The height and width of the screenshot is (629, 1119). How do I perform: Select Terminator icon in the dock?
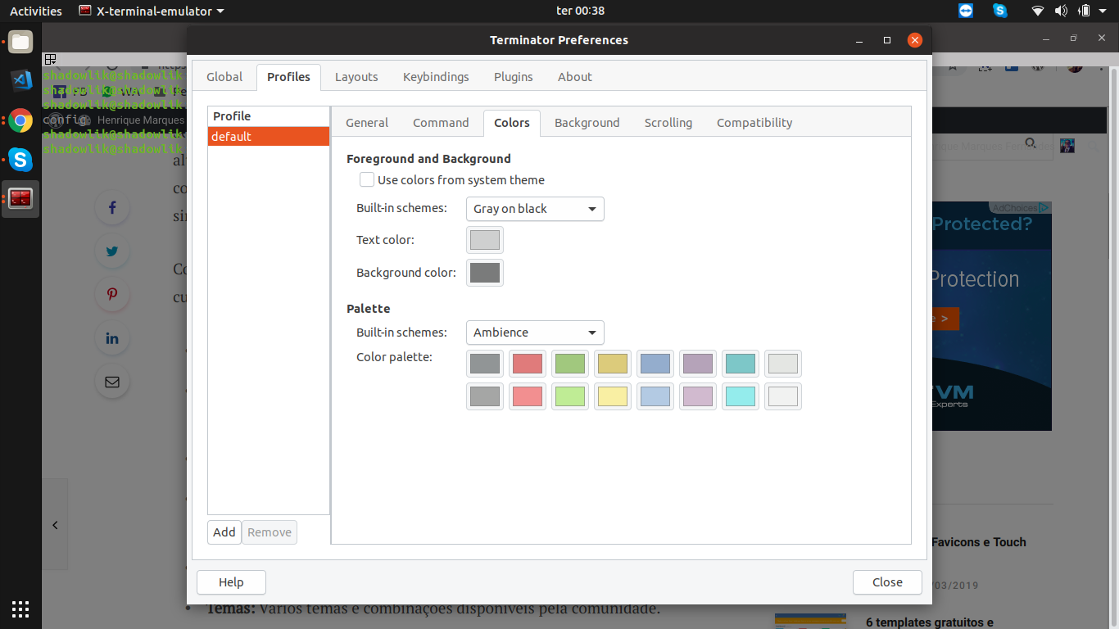pos(20,198)
